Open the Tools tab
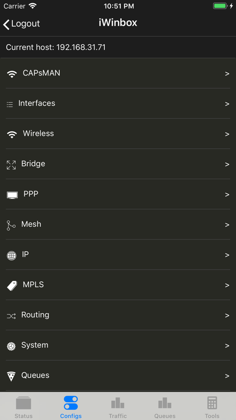The image size is (236, 420). pyautogui.click(x=212, y=407)
